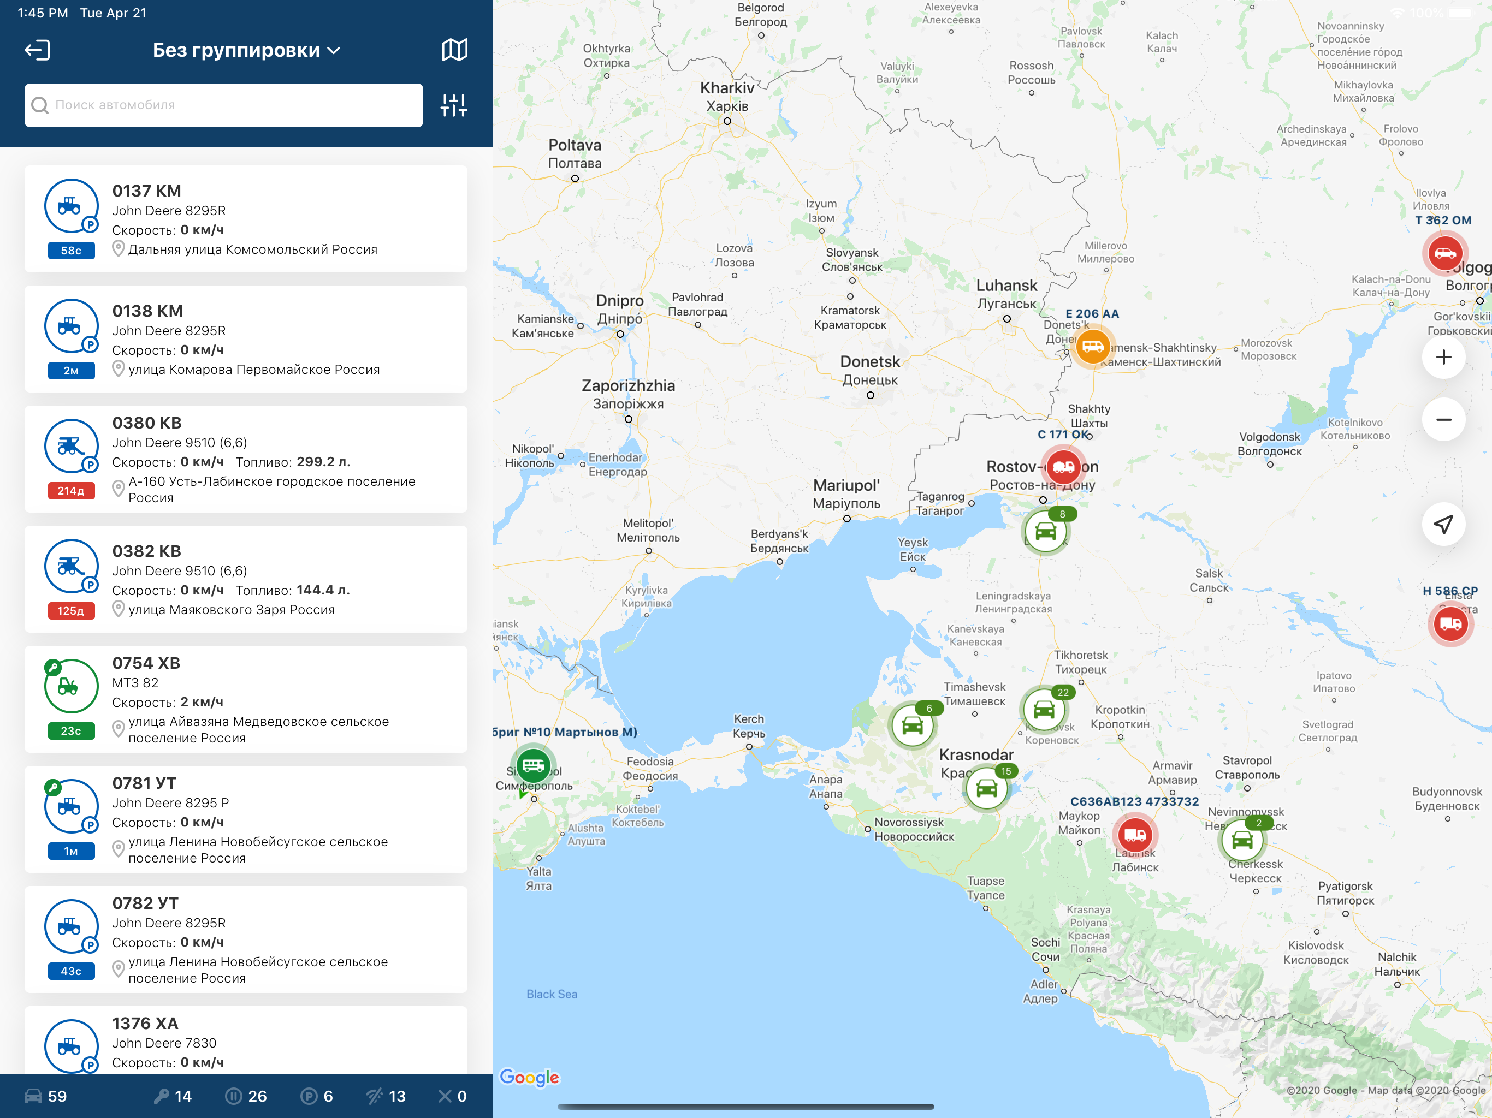
Task: Filter by X status count 0
Action: (x=453, y=1096)
